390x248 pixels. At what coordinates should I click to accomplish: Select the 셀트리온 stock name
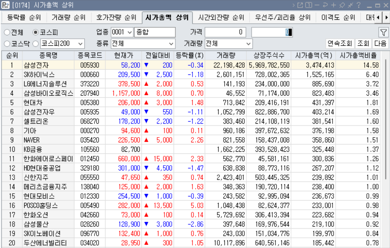[36, 121]
